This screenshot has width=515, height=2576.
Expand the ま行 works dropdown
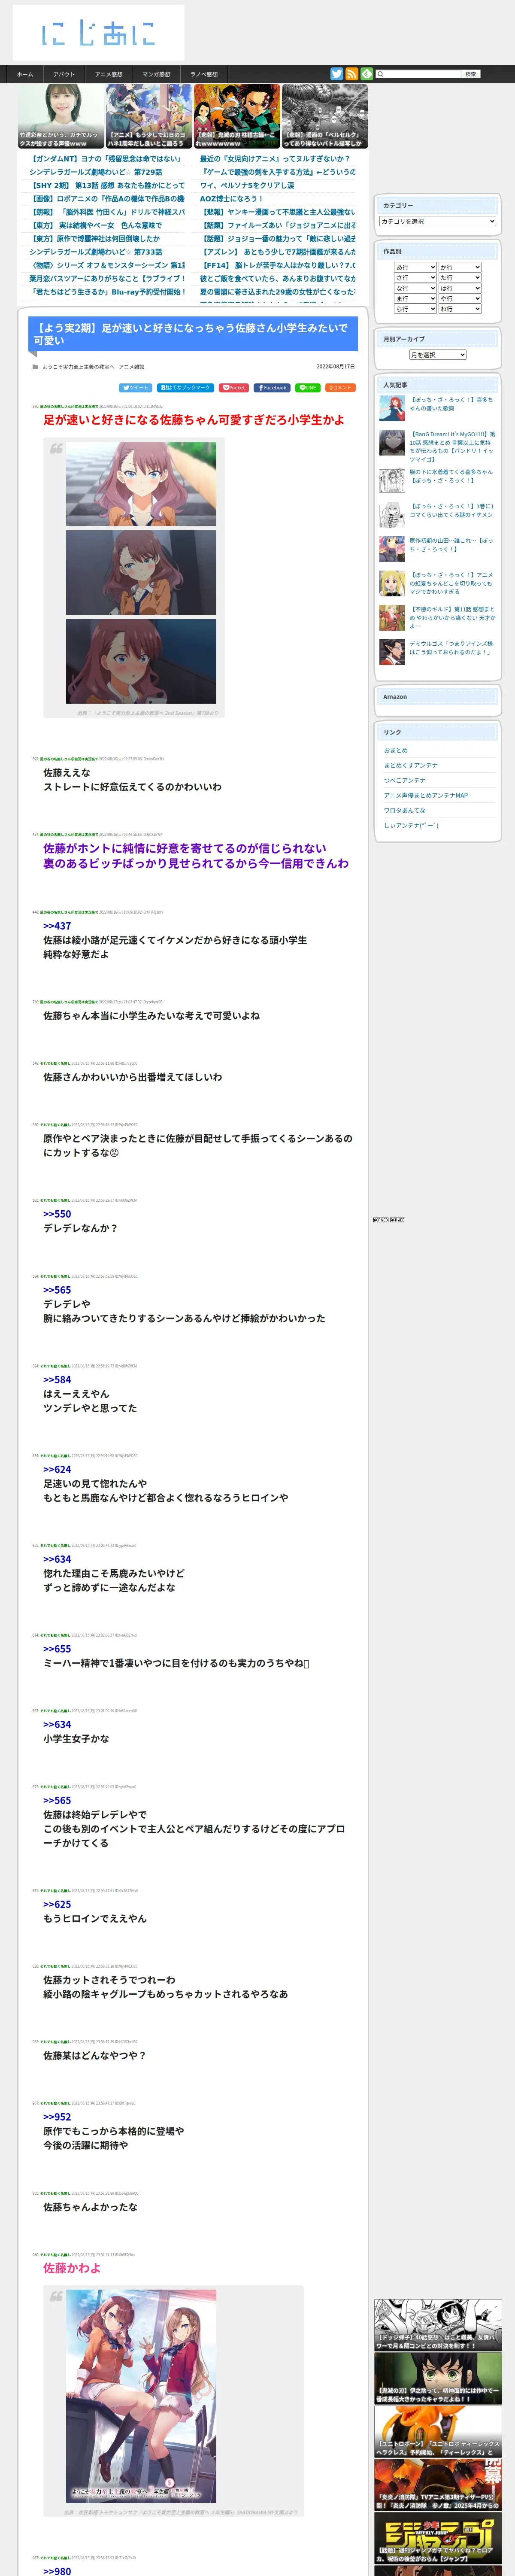click(x=415, y=299)
